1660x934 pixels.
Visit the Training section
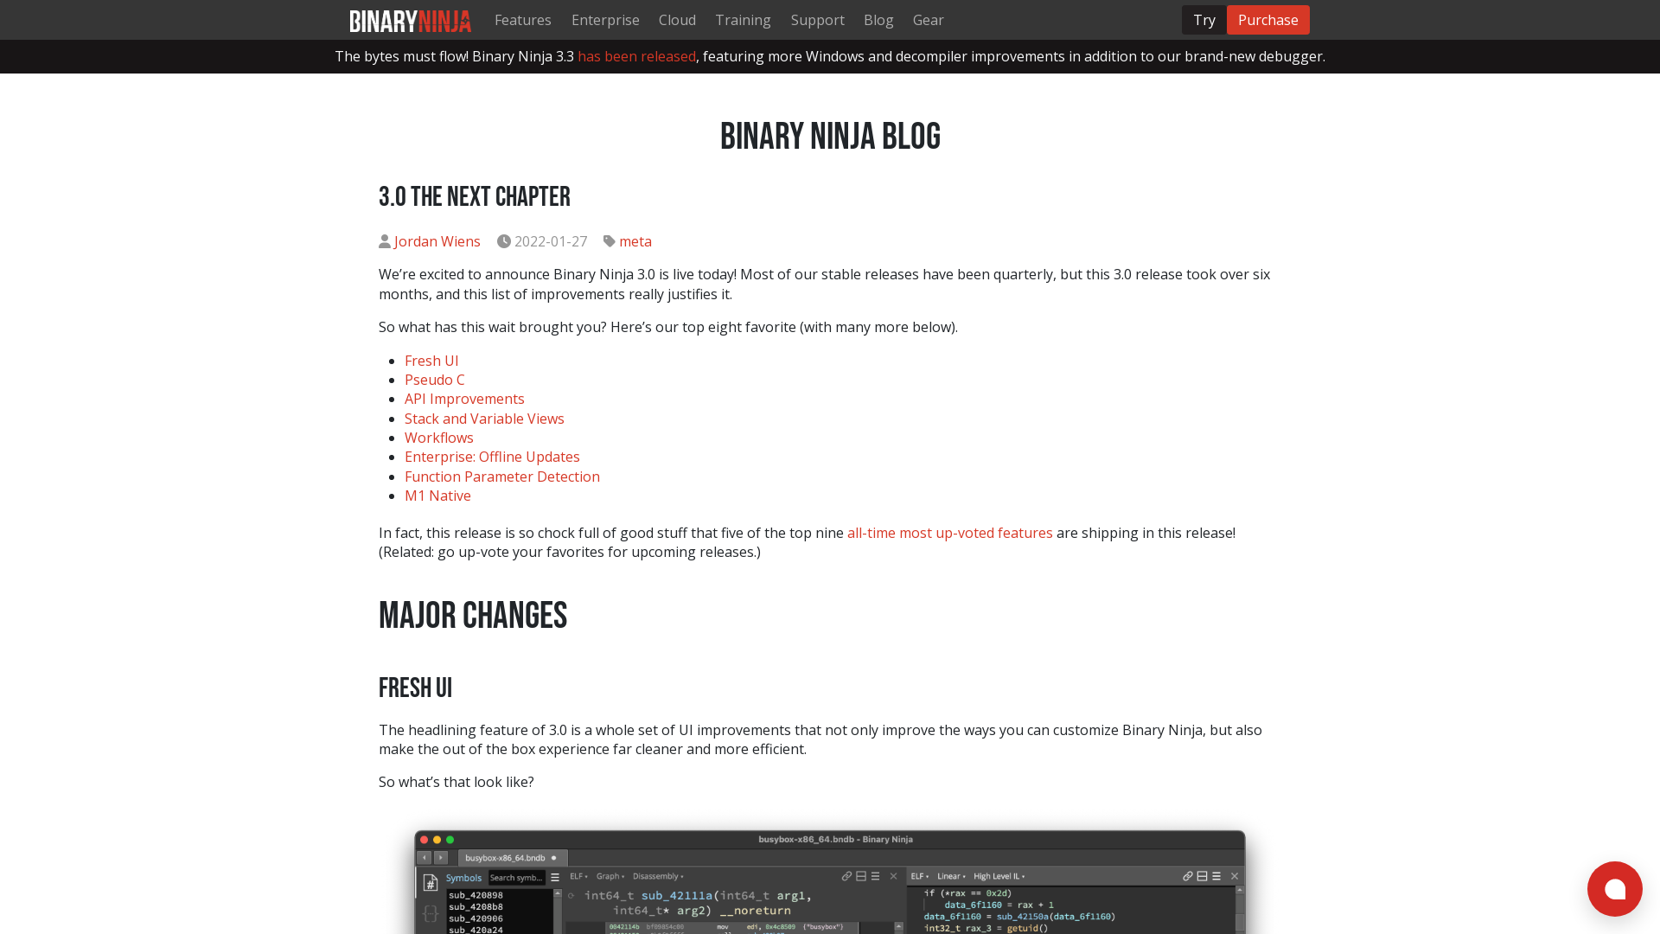tap(744, 20)
